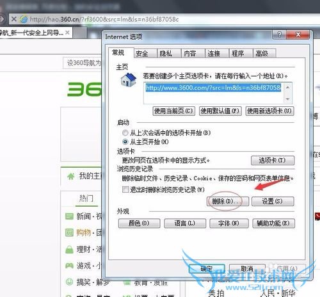This screenshot has height=297, width=320.
Task: Click the stop loading X icon in address bar
Action: click(x=14, y=19)
